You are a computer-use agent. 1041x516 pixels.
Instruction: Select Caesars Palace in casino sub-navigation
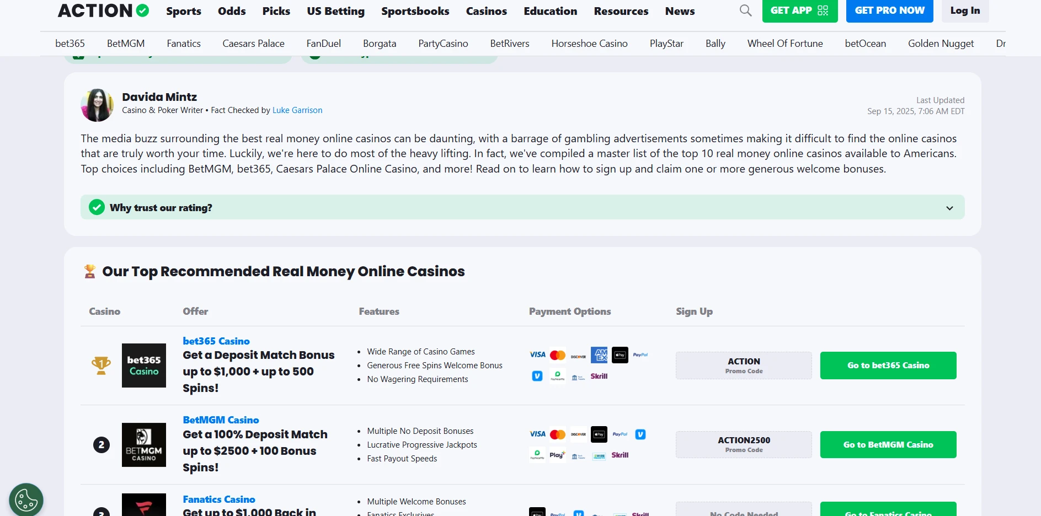pos(254,44)
